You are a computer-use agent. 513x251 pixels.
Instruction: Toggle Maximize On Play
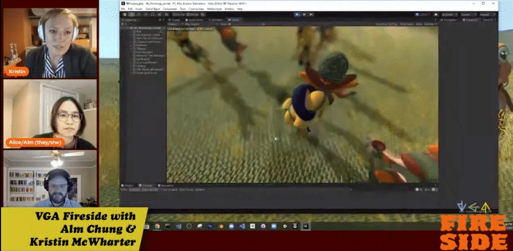(387, 24)
